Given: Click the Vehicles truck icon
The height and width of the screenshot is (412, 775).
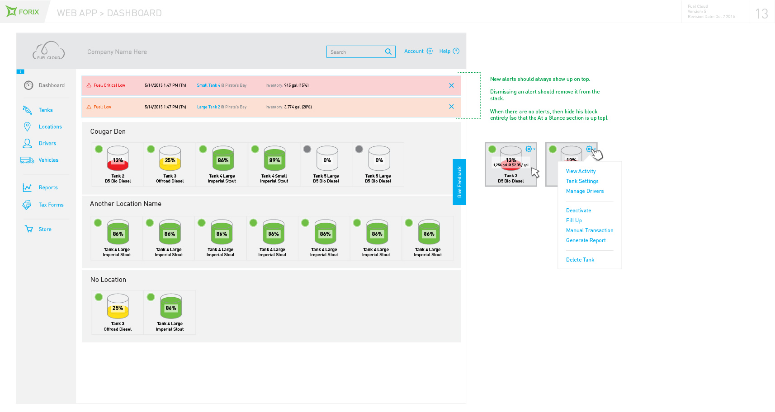Looking at the screenshot, I should coord(27,160).
